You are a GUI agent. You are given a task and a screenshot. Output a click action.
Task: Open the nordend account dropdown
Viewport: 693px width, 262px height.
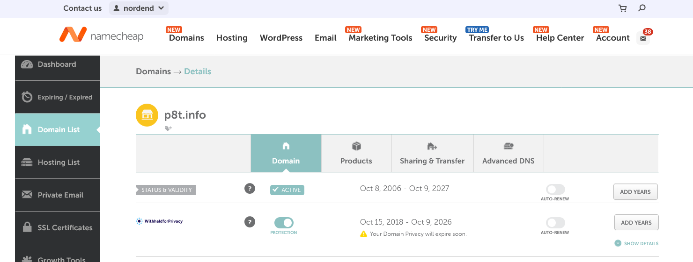(x=139, y=8)
